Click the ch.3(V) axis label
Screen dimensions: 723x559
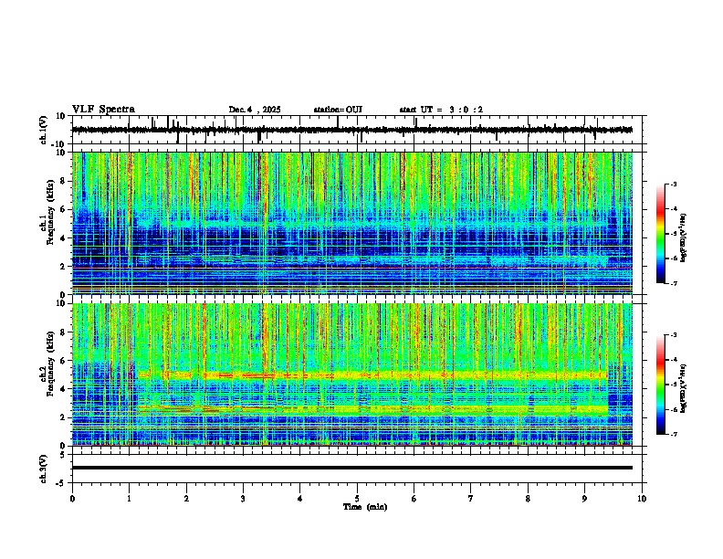(x=44, y=469)
